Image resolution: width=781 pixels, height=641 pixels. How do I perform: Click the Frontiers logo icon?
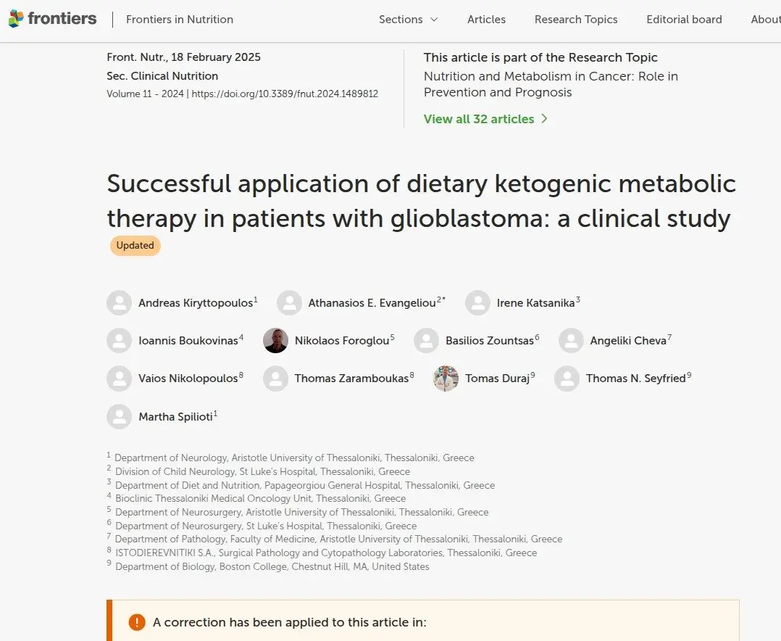pos(15,20)
